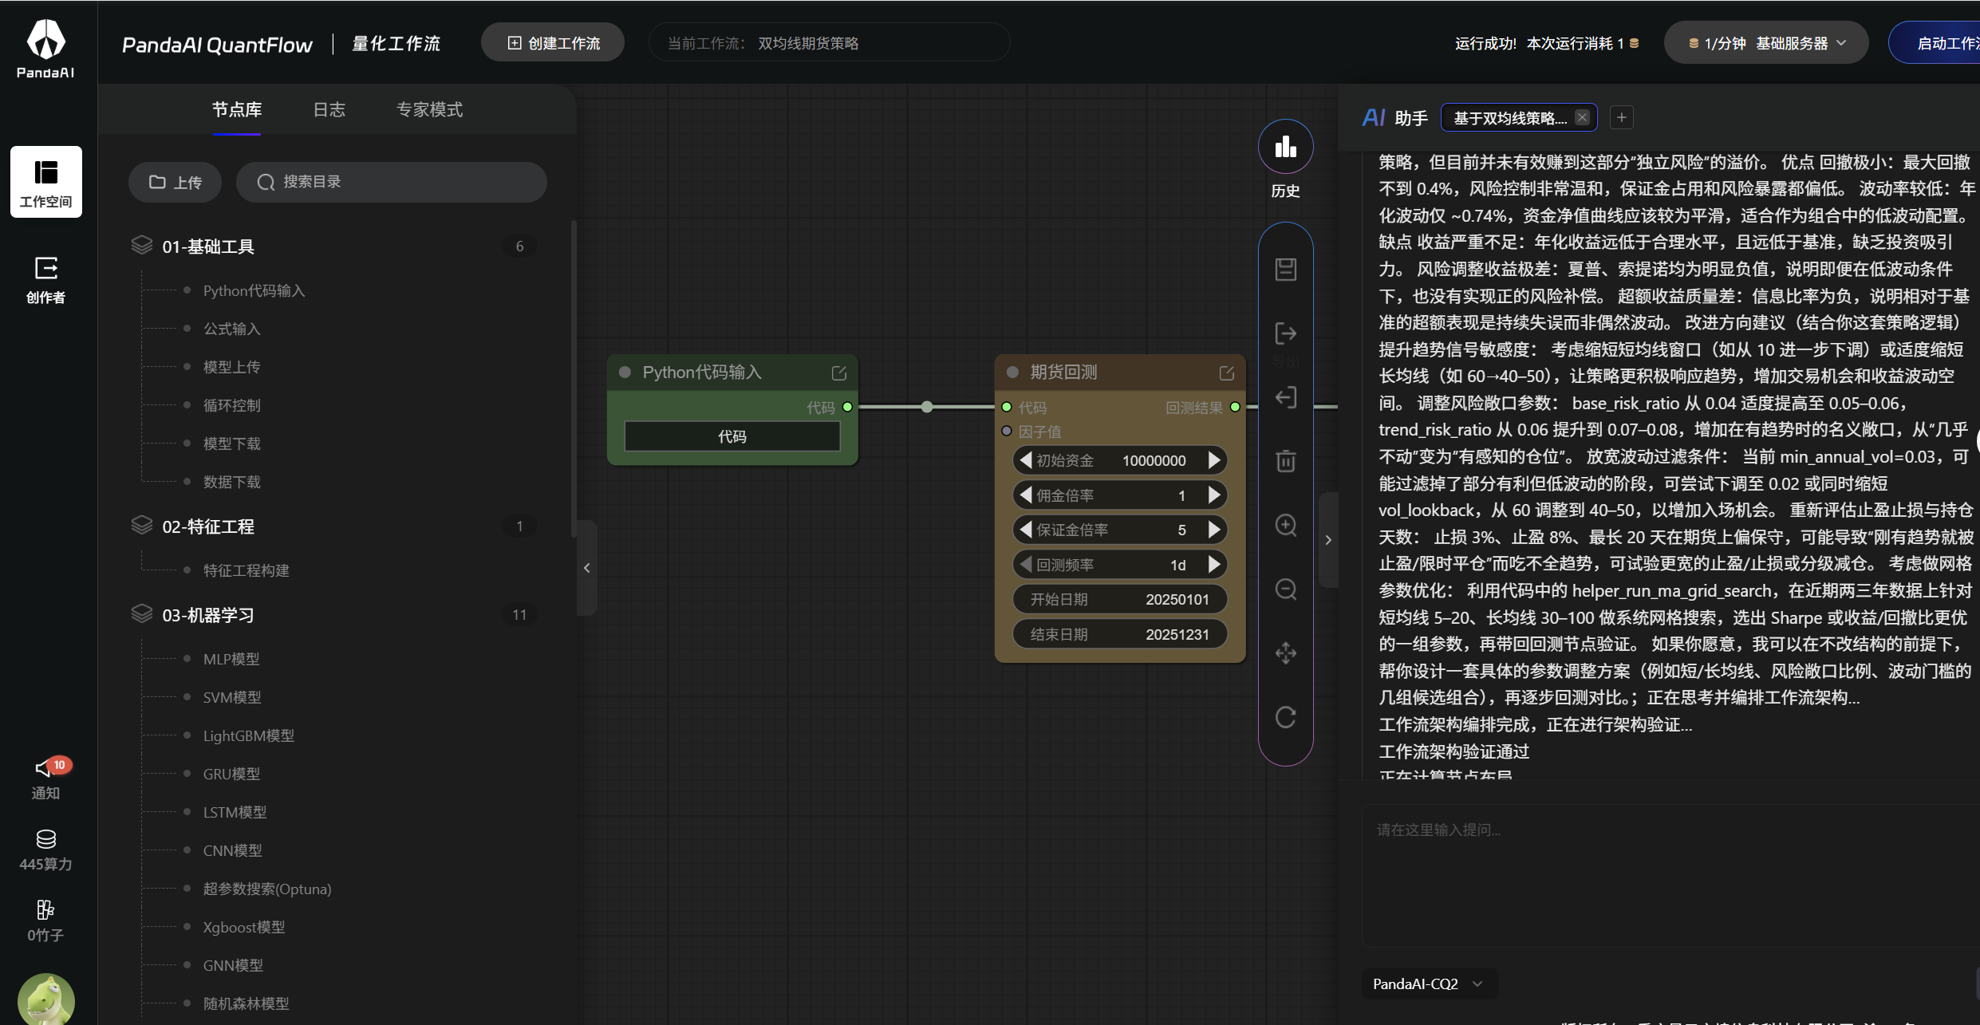Decrease 初始资金 with left arrow
The image size is (1980, 1025).
(x=1026, y=460)
